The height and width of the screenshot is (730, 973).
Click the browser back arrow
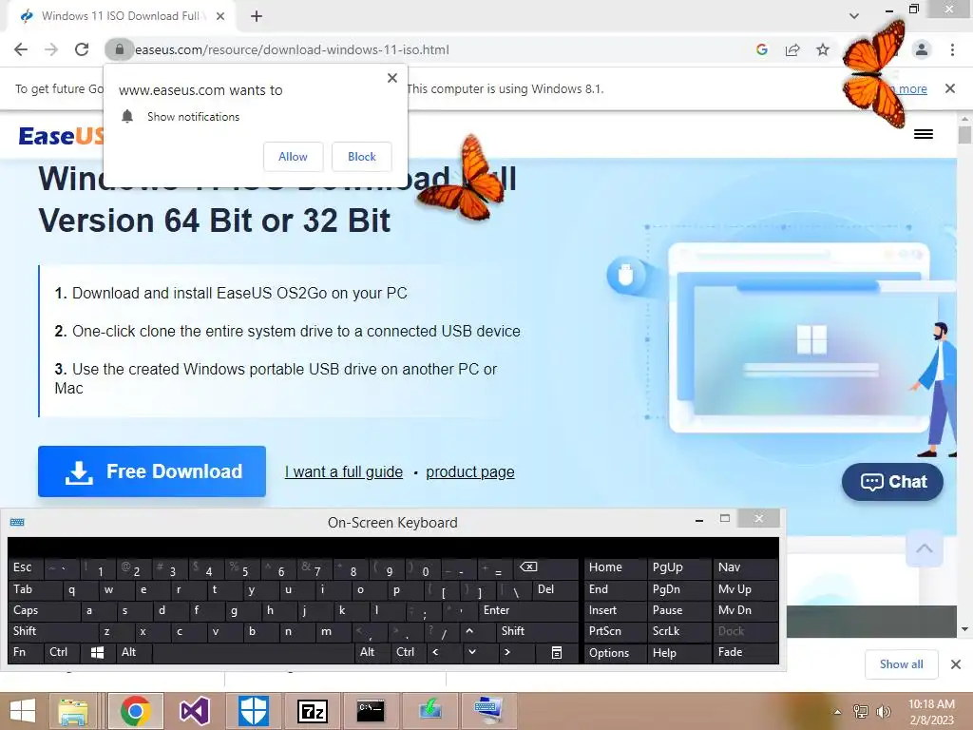click(x=21, y=49)
